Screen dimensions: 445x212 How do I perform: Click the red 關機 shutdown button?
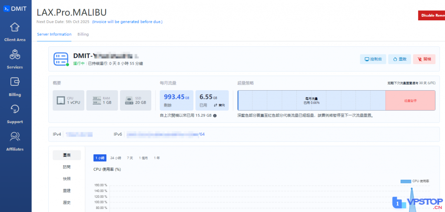tap(424, 59)
